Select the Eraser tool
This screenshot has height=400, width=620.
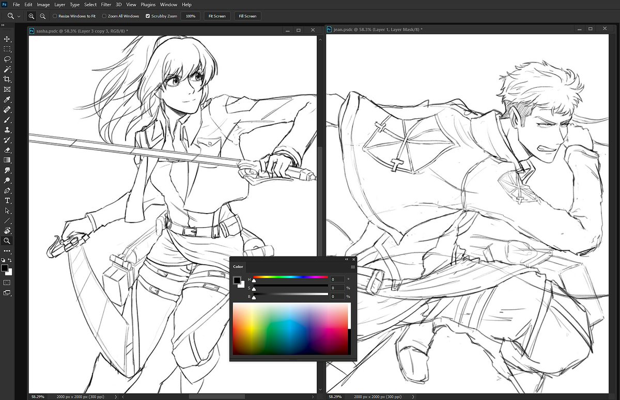click(x=7, y=150)
